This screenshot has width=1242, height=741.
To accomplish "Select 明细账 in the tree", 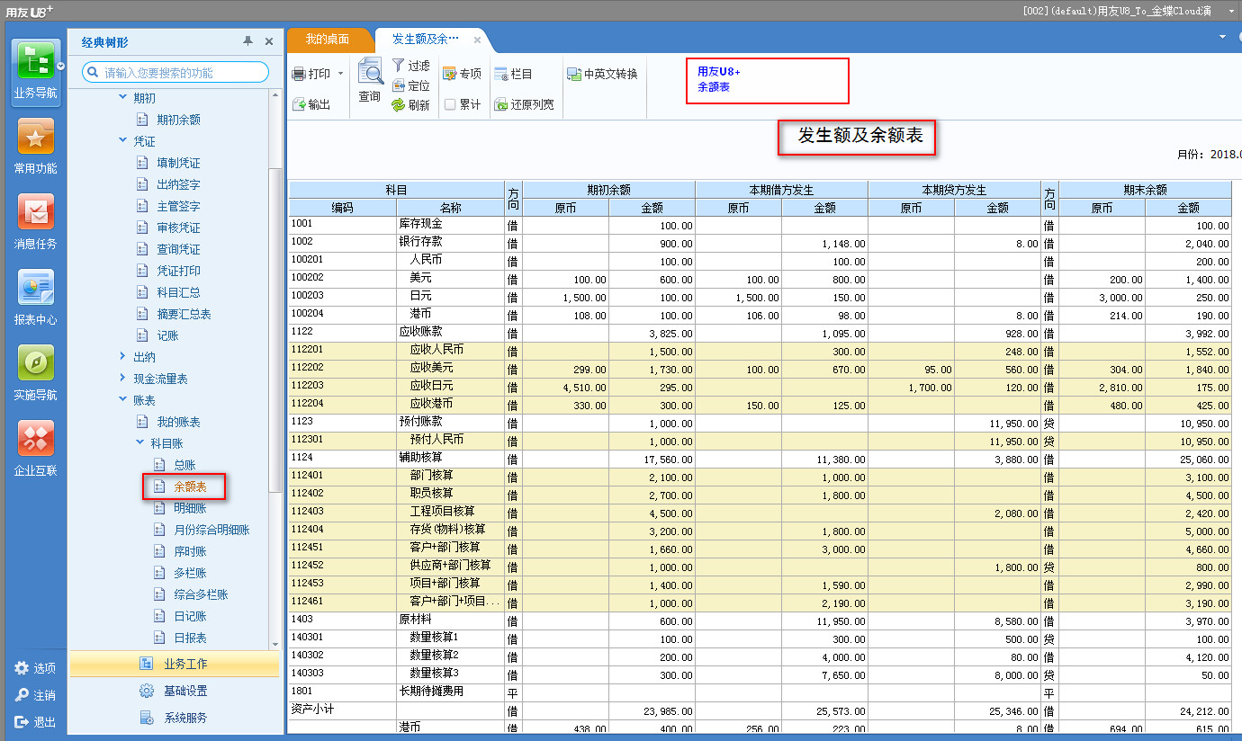I will [190, 508].
